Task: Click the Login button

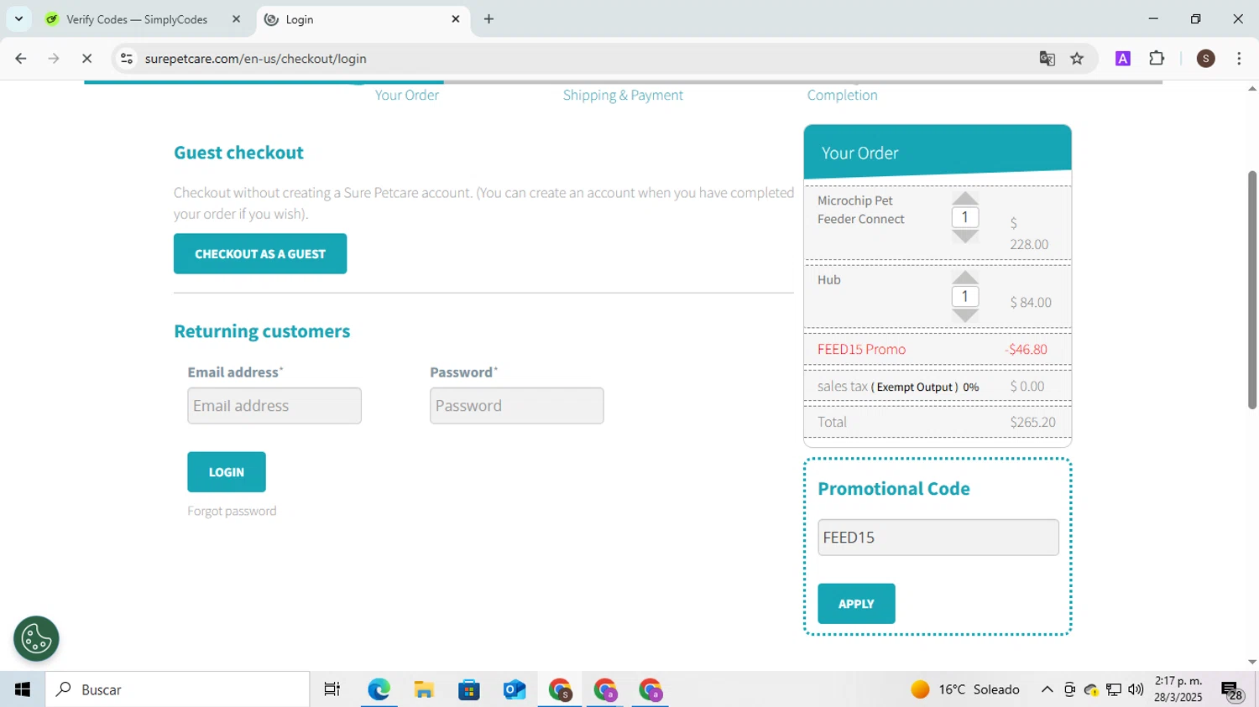Action: [x=227, y=472]
